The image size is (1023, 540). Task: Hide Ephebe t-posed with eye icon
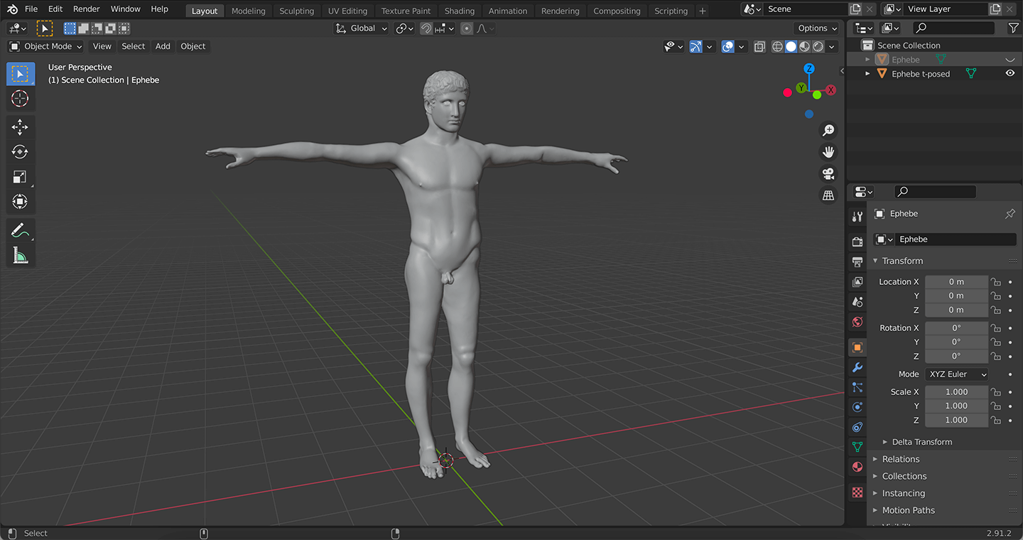point(1010,74)
